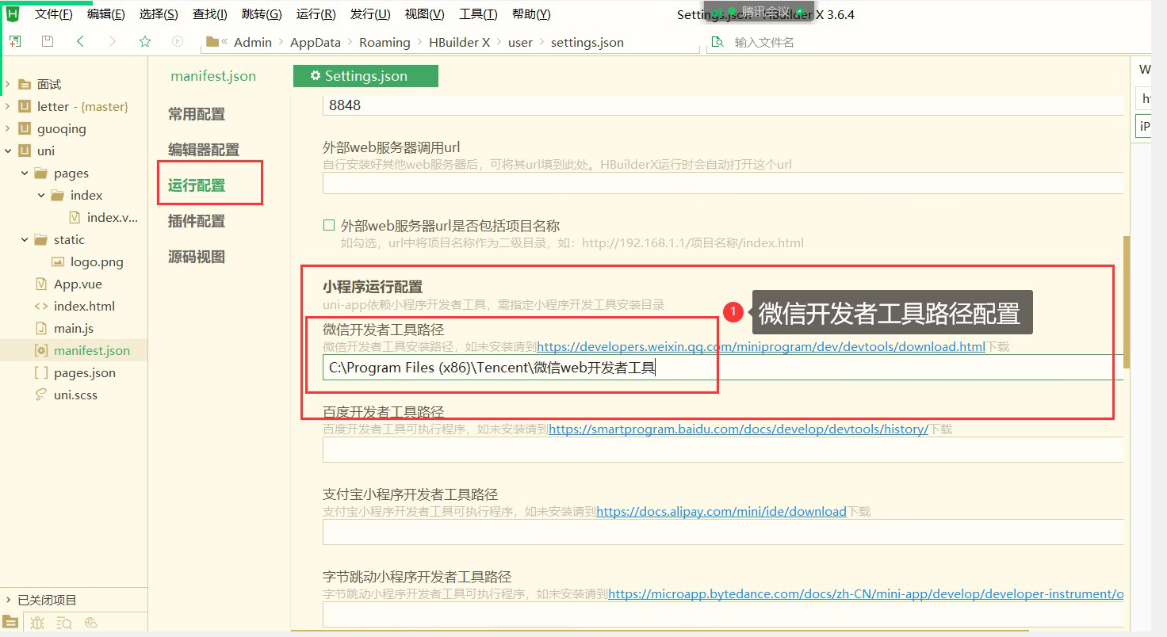The height and width of the screenshot is (637, 1167).
Task: Click the uni.scss file icon
Action: [41, 395]
